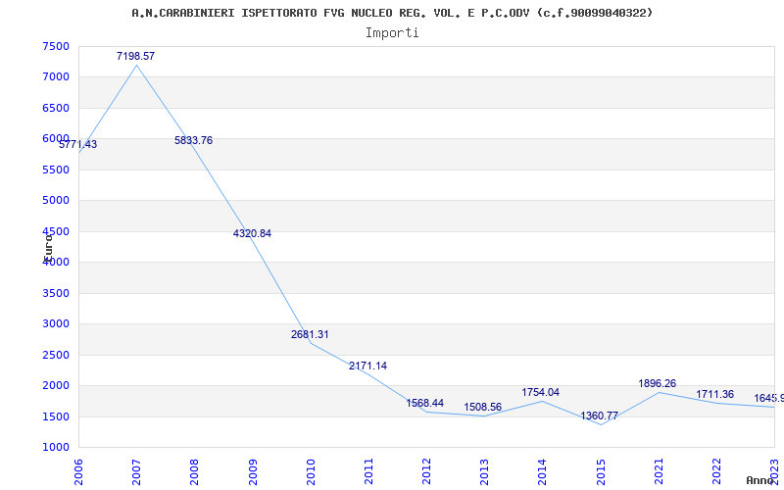Click the x-axis year 2007
The image size is (784, 490).
tap(136, 471)
